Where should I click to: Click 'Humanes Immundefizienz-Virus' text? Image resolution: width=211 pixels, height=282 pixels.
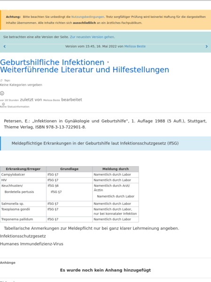pos(31,244)
